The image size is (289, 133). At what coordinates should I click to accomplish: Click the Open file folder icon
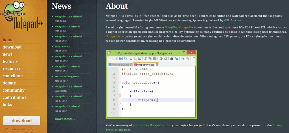coord(116,58)
